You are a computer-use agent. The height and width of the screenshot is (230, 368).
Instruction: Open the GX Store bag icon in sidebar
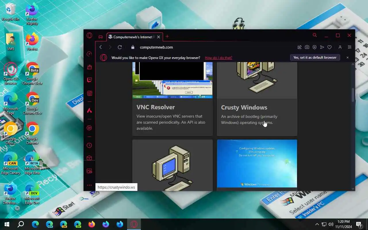[89, 67]
